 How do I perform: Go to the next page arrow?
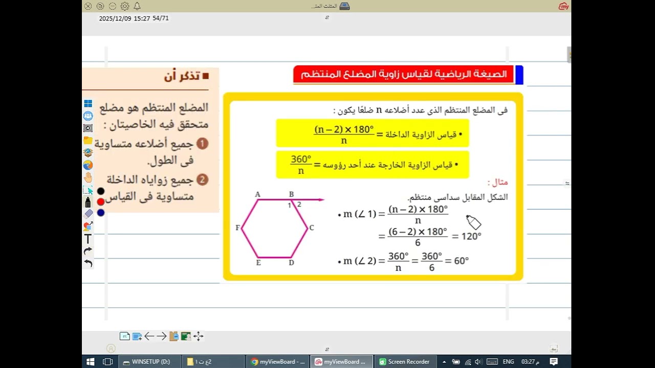pos(161,336)
